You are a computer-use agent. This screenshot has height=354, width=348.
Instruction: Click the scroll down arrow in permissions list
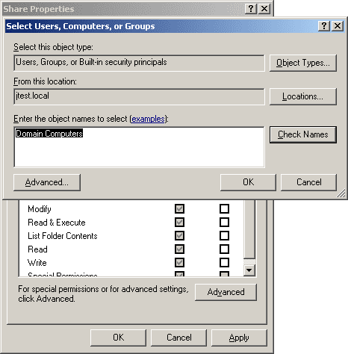click(249, 270)
